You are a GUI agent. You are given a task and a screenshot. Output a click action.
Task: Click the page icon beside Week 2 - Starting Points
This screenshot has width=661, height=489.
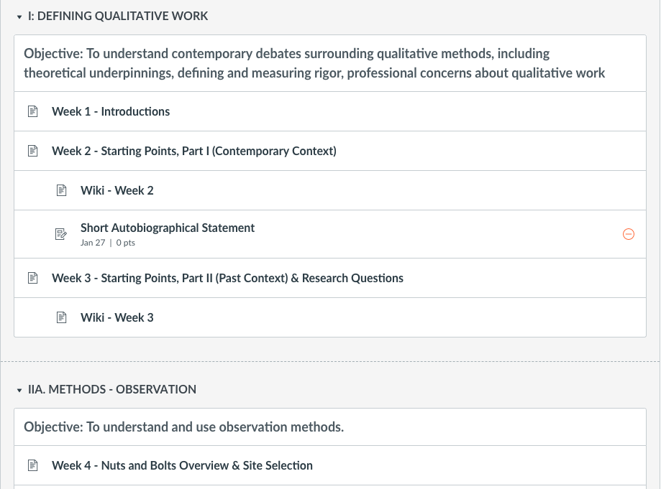(32, 151)
